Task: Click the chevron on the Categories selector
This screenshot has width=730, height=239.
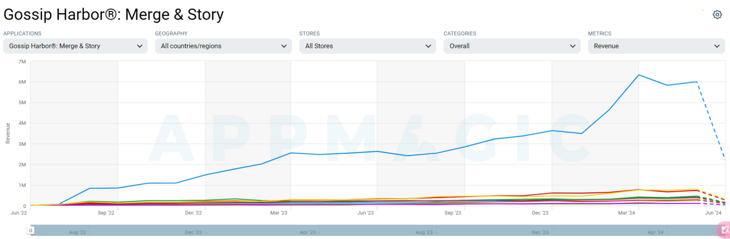Action: (x=573, y=46)
